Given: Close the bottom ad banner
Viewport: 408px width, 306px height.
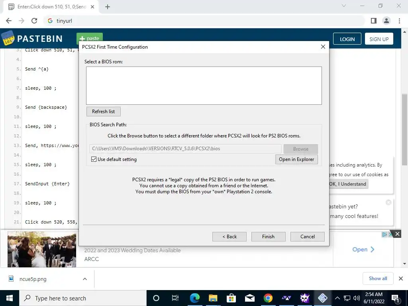Looking at the screenshot, I should tap(397, 234).
